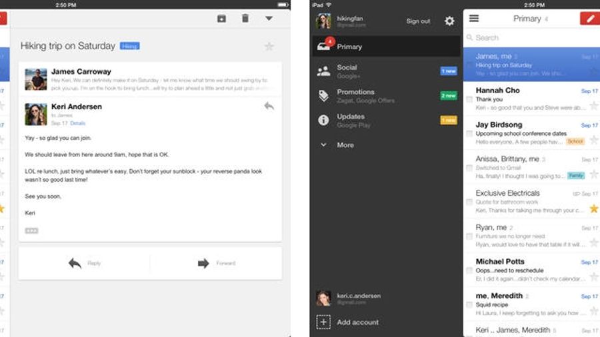Delete the email with trash icon

245,18
